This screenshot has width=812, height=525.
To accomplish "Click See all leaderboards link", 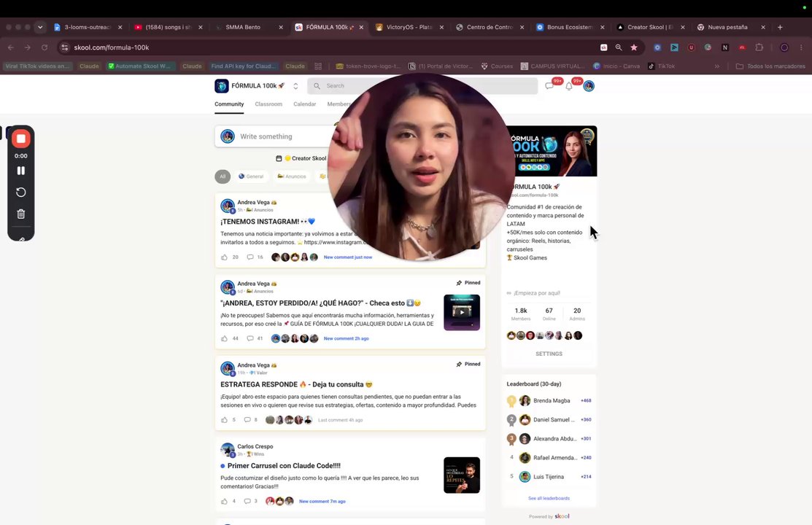I will (x=549, y=499).
